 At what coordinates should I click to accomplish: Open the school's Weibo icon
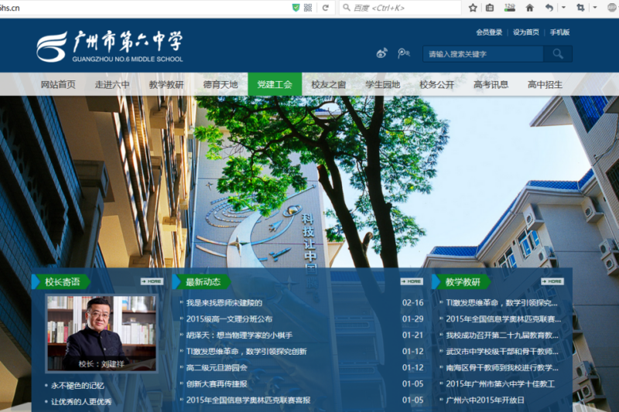pos(381,53)
